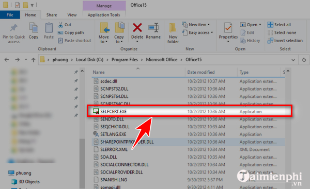Refresh the folder view
This screenshot has height=189, width=310.
tap(304, 60)
